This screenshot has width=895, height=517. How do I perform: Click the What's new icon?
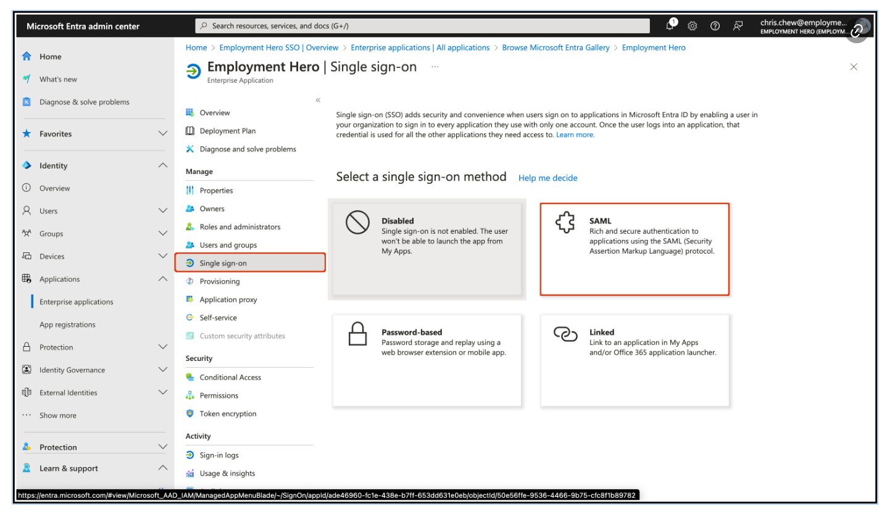pyautogui.click(x=27, y=79)
